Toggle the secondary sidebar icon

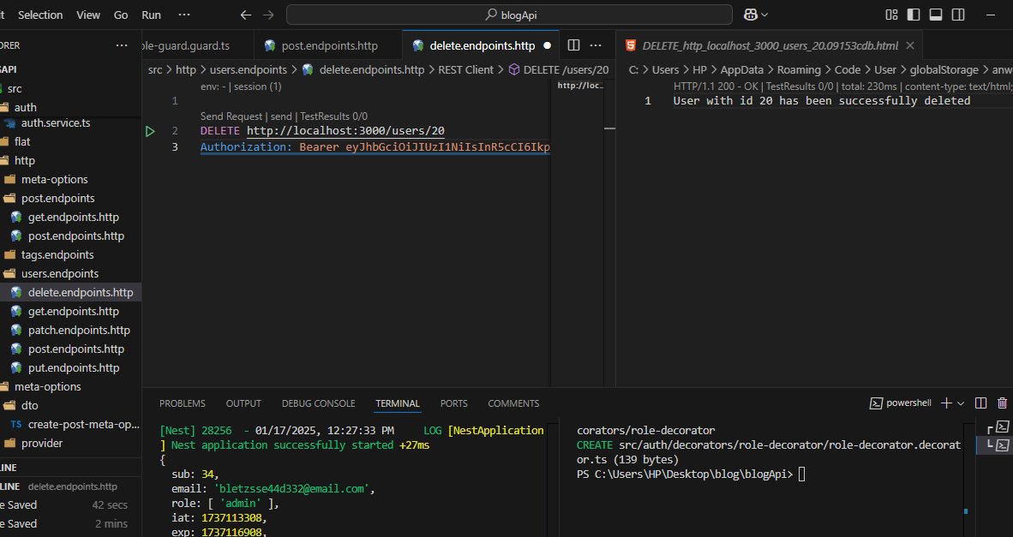pyautogui.click(x=957, y=15)
